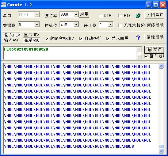
Task: Enable the 无冗余校验 checkbox
Action: pos(120,25)
